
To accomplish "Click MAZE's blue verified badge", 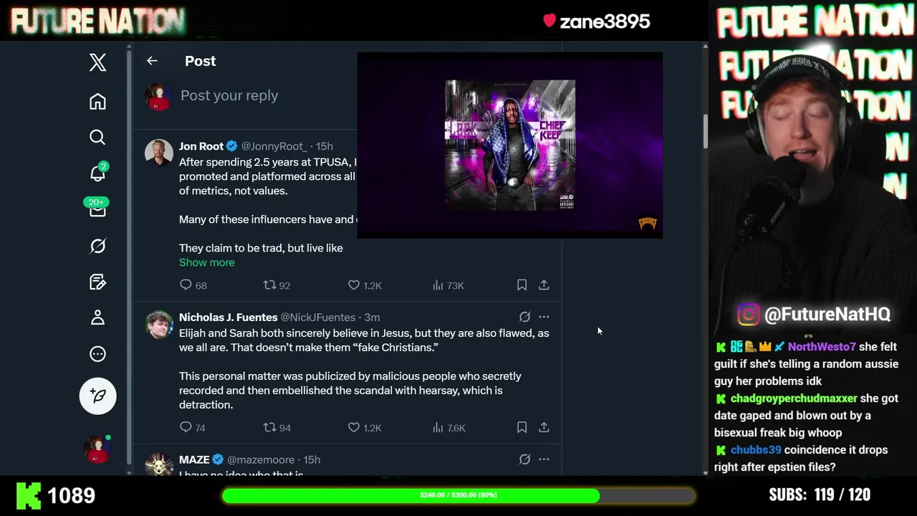I will [x=218, y=460].
